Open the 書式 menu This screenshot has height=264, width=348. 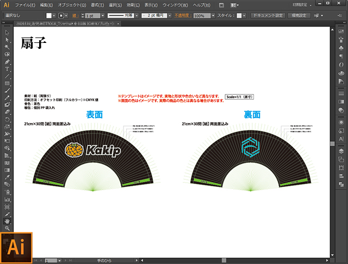97,5
